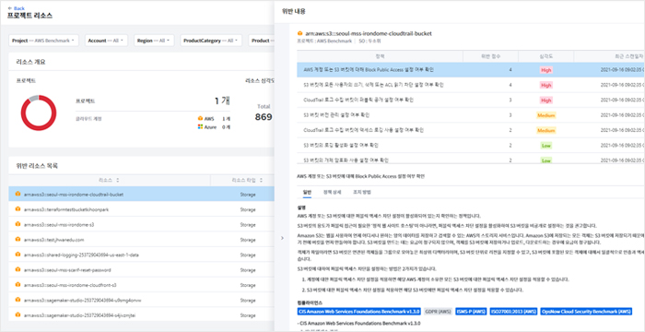Click Storage type of terraformtestbucketkihoonpark row
The image size is (645, 332).
(x=248, y=209)
